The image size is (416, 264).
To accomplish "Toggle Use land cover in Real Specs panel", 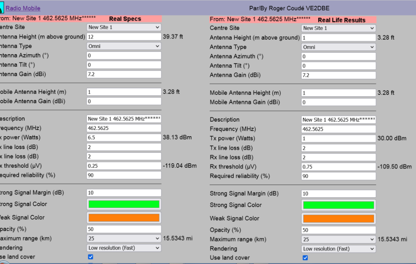I will [91, 257].
